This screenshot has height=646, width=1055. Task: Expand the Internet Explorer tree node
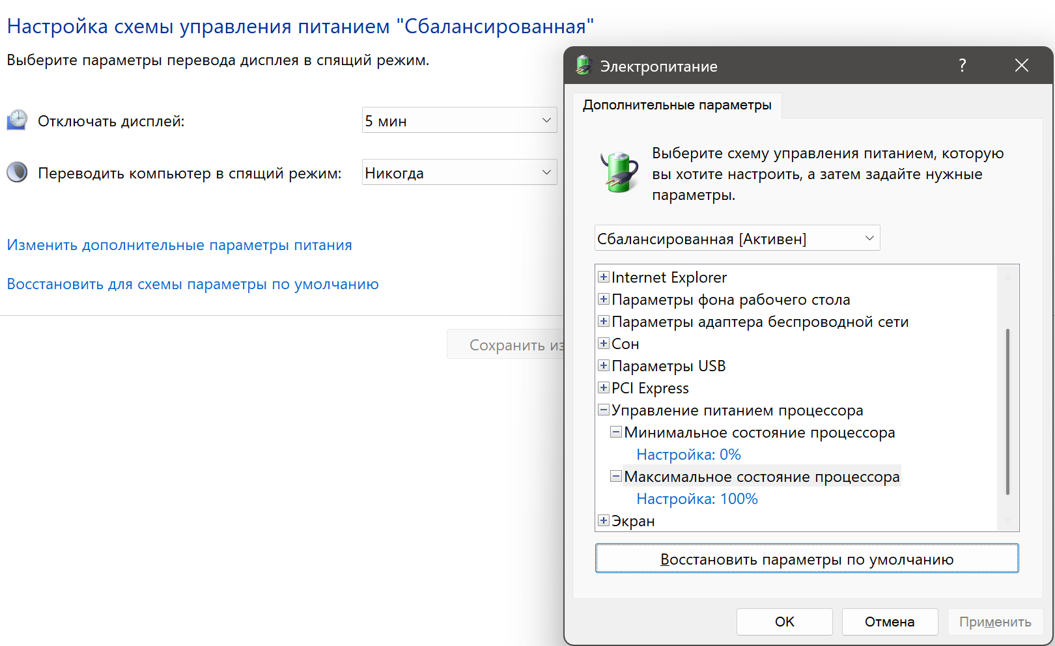(x=604, y=277)
